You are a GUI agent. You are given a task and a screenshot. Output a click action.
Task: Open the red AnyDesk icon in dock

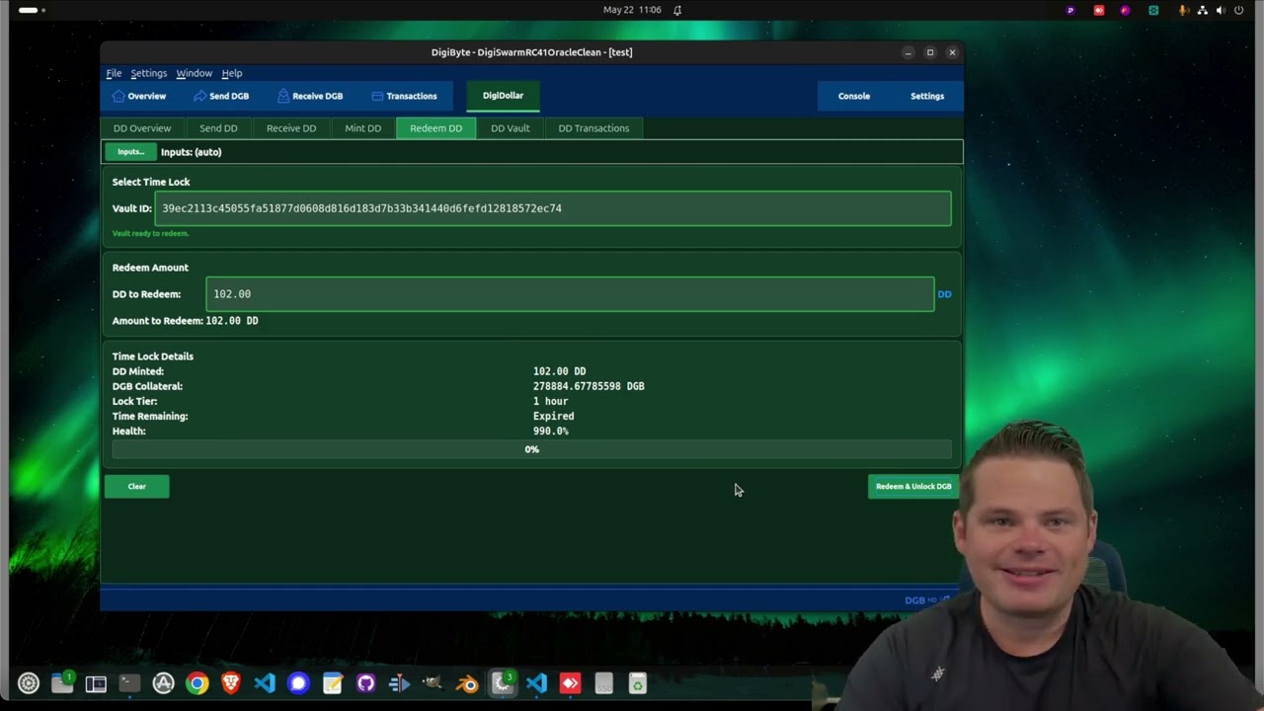tap(570, 683)
